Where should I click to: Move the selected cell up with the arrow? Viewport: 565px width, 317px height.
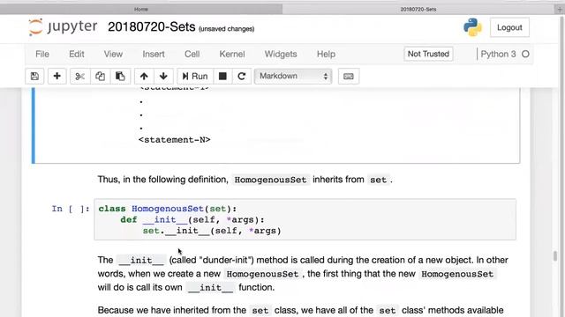tap(144, 77)
